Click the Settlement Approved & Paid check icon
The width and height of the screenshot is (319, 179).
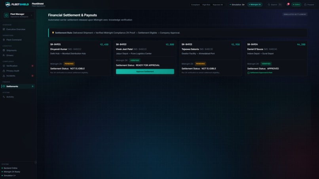point(249,73)
